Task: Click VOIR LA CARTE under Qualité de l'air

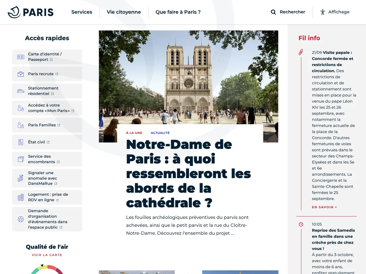Action: click(x=47, y=255)
